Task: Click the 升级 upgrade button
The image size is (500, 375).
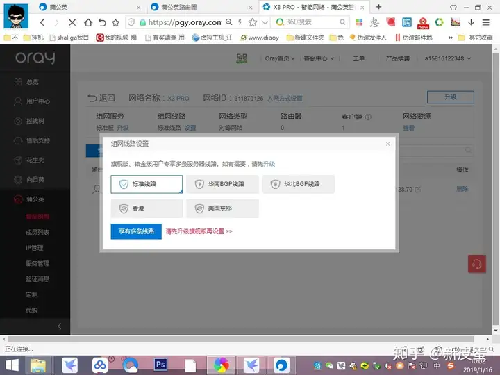Action: (x=451, y=97)
